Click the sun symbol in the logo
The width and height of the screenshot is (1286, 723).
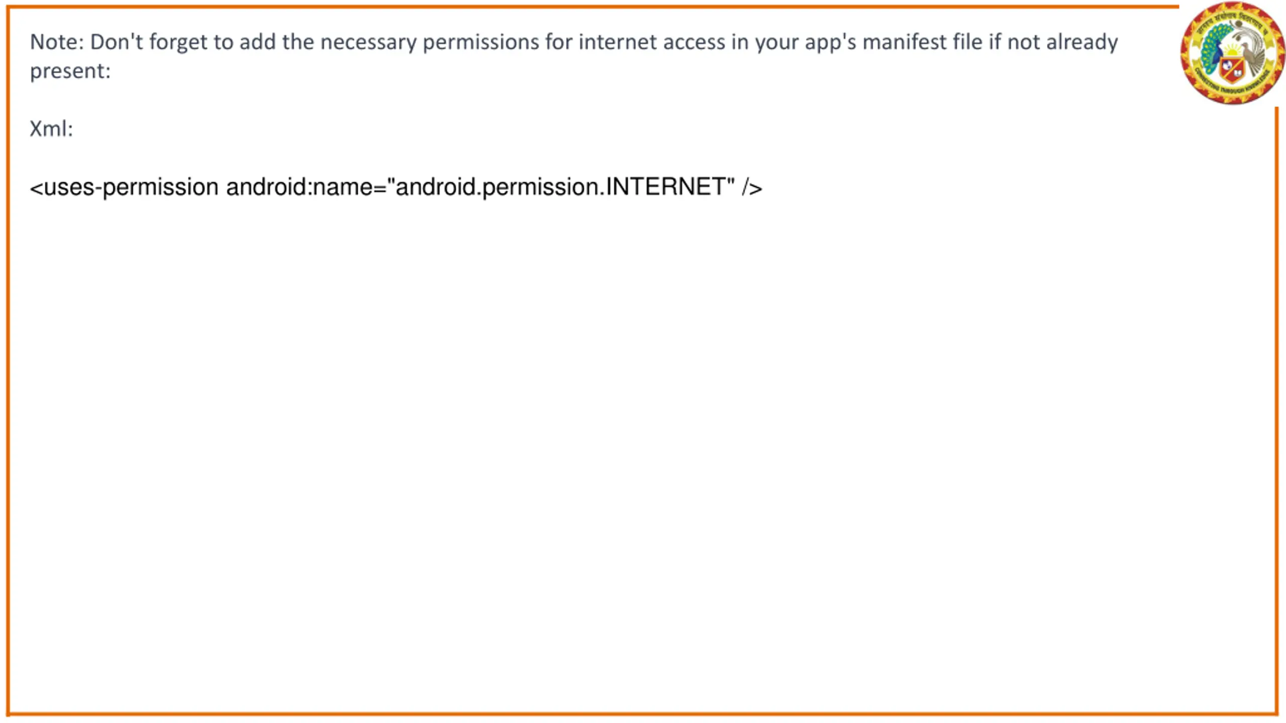pyautogui.click(x=1232, y=50)
